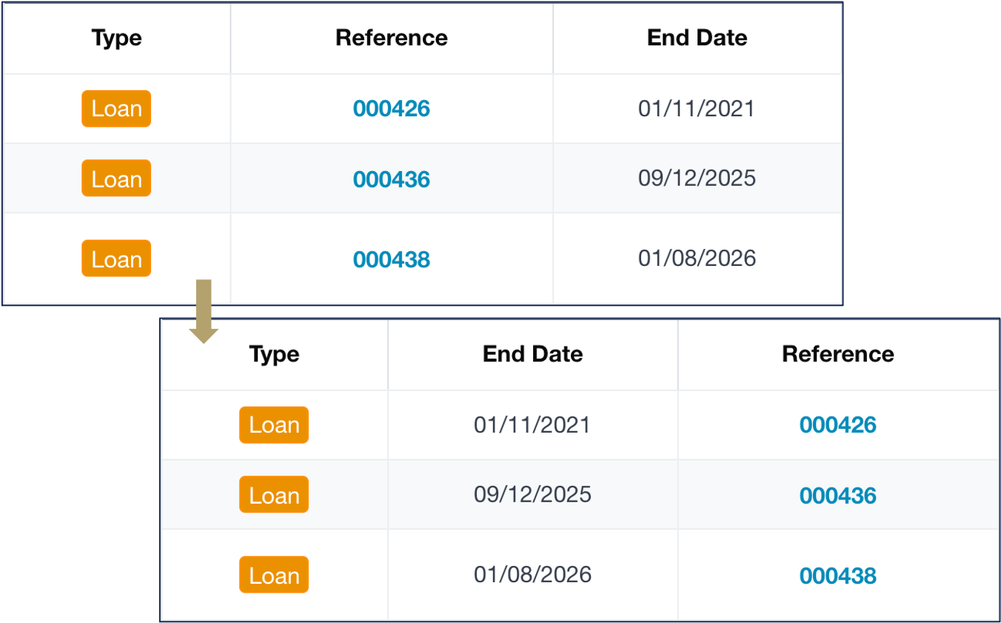The width and height of the screenshot is (1001, 623).
Task: Click the End Date column header in upper table
Action: point(697,38)
